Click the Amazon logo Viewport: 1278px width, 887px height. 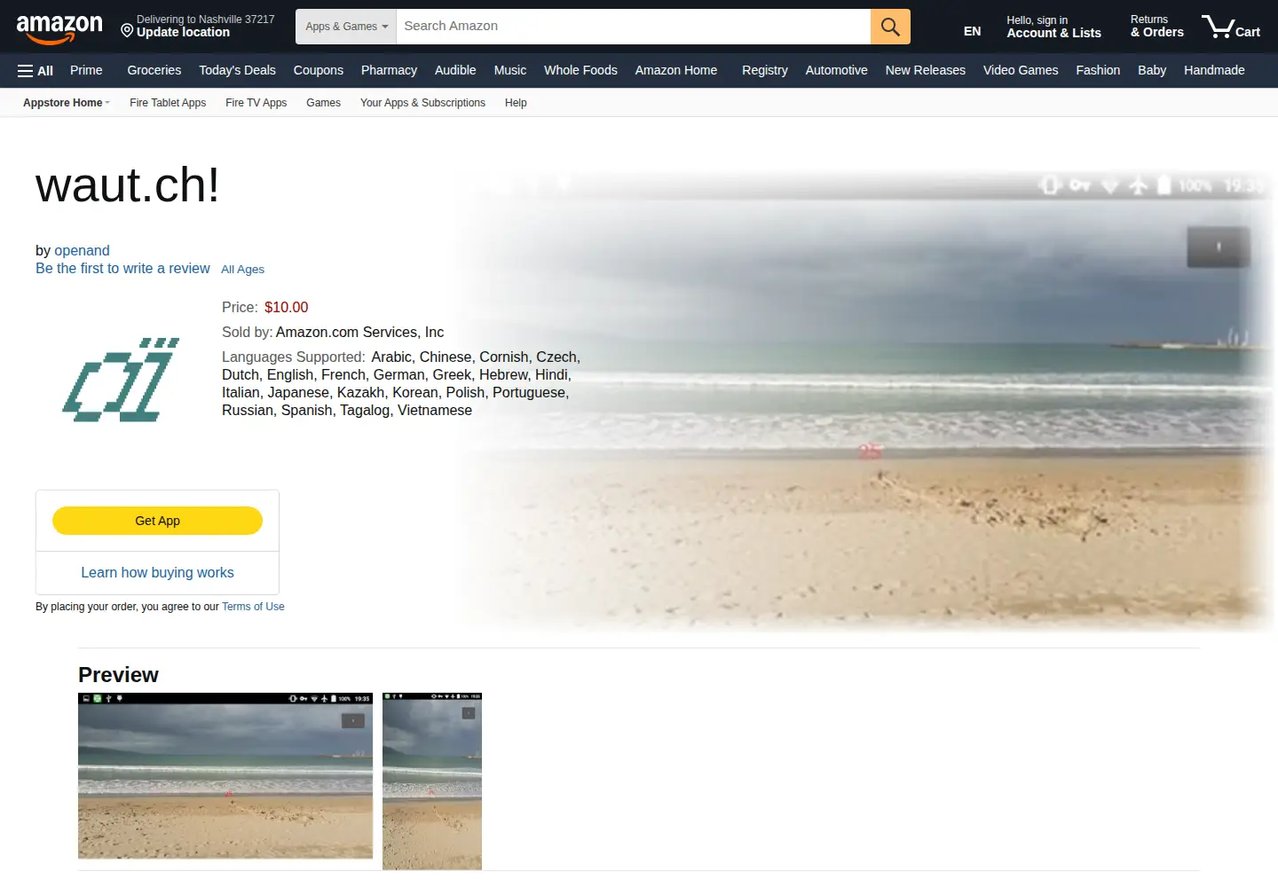pyautogui.click(x=59, y=27)
